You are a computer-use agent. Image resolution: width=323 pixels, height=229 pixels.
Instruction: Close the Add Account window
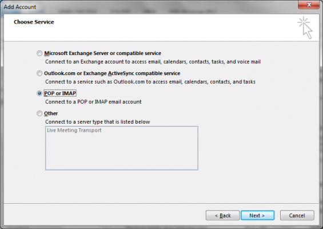coord(308,5)
